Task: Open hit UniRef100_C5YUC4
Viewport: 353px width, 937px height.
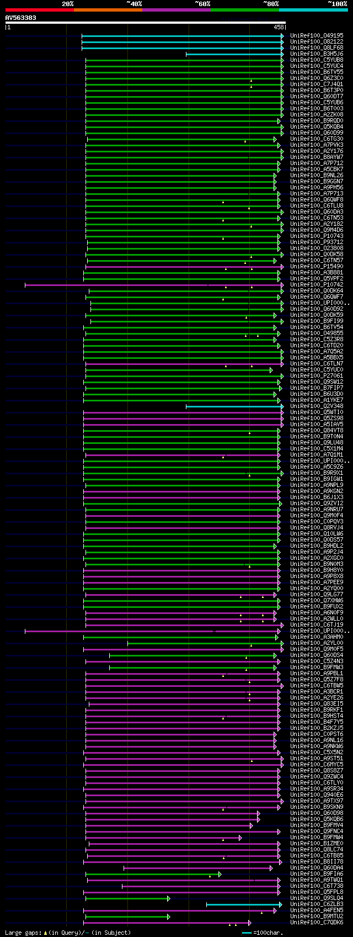Action: click(317, 66)
